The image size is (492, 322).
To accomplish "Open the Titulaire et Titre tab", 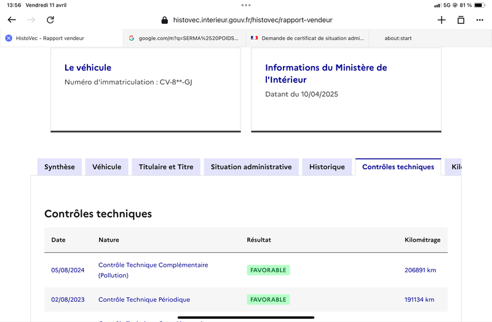I will (x=166, y=167).
